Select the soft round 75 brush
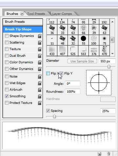The image size is (118, 156). coord(105,40)
